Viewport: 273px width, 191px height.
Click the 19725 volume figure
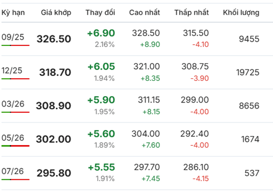[x=248, y=72]
